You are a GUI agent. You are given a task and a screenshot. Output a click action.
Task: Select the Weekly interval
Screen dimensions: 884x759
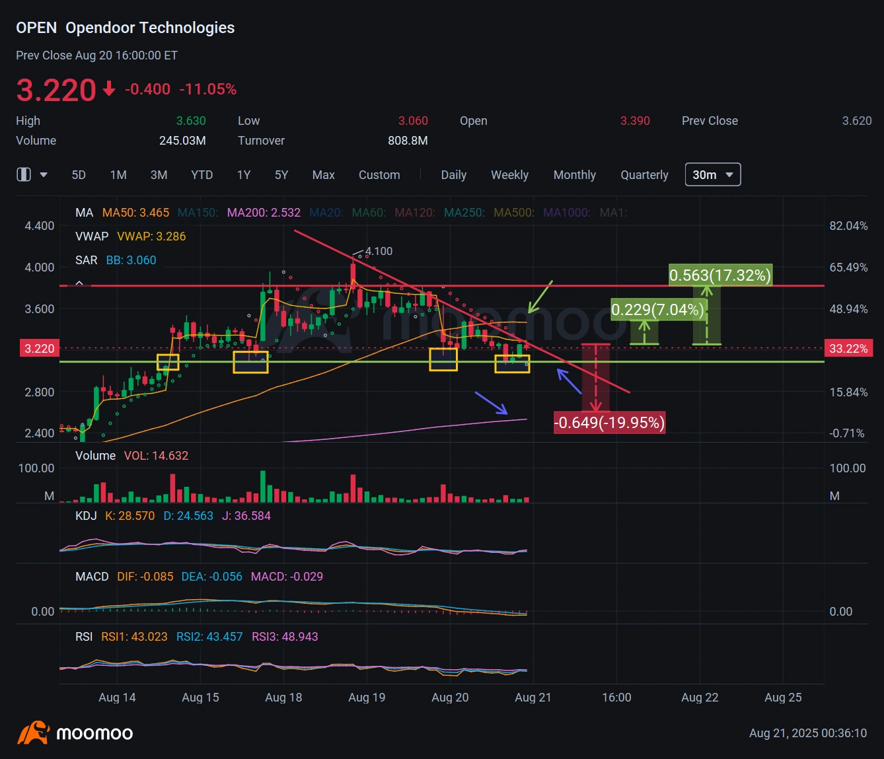509,175
